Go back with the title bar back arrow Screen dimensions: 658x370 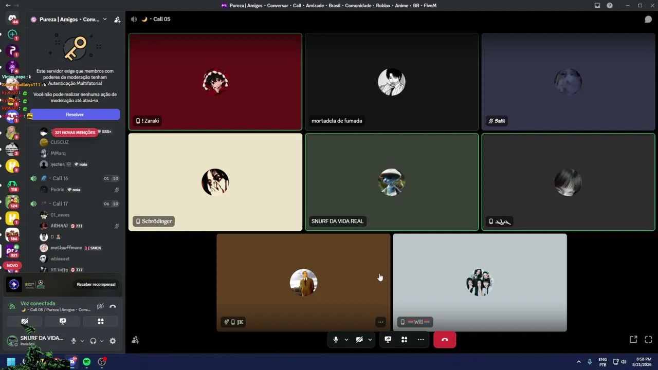[8, 6]
